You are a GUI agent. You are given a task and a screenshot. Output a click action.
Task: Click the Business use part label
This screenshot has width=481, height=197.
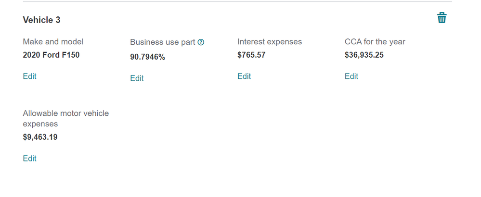coord(163,42)
